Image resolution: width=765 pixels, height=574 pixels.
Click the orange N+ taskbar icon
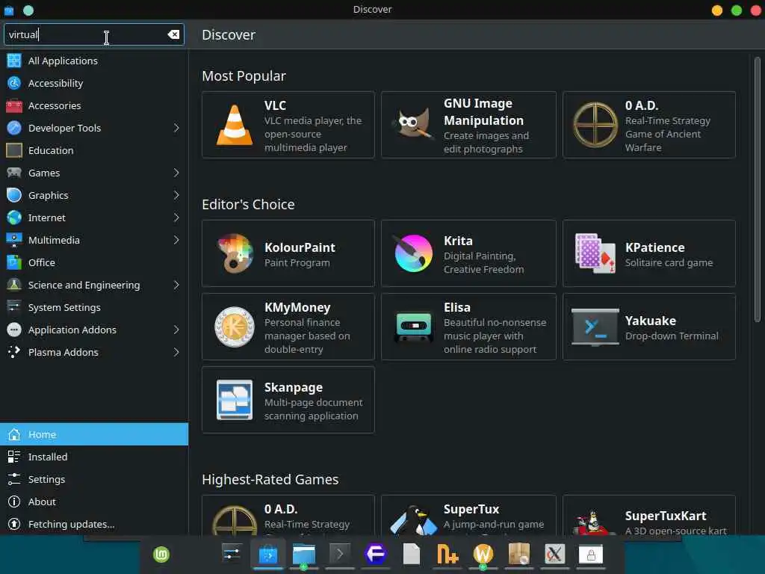(x=447, y=555)
